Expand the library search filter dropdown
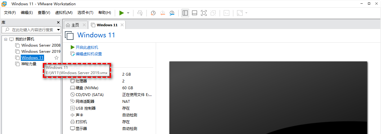Screen dimensions: 381x134 (58, 30)
